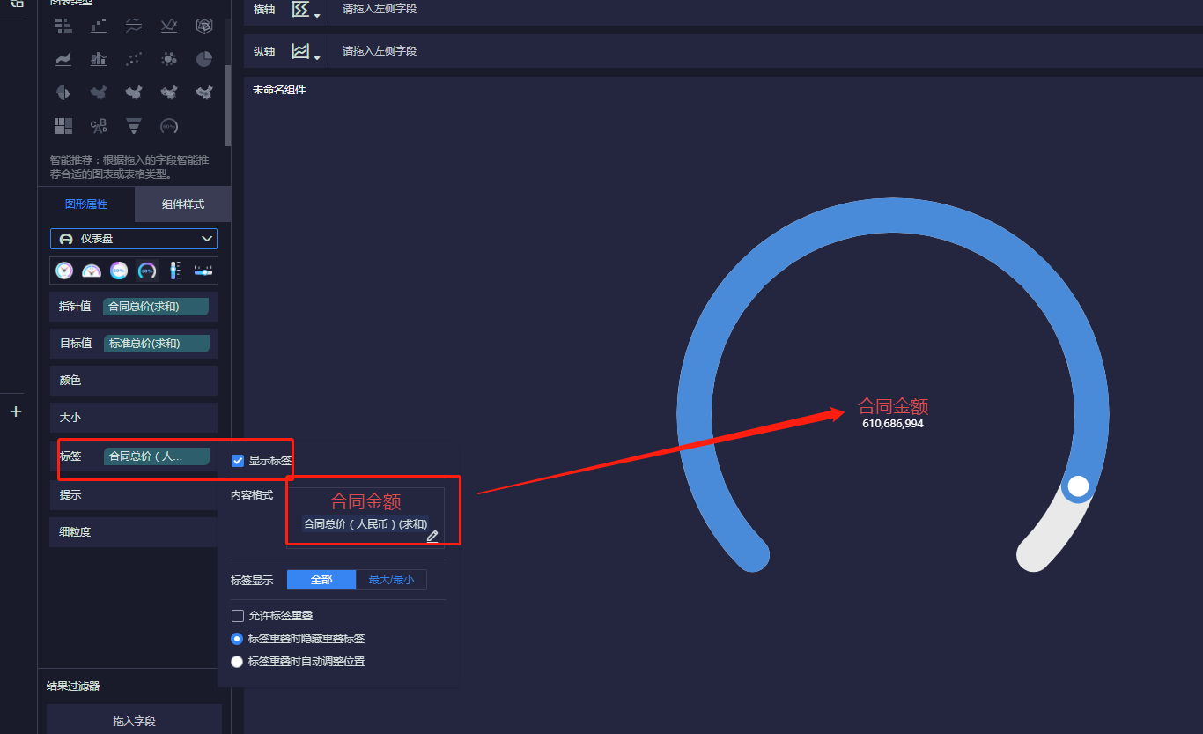
Task: Switch to the 组件样式 tab
Action: point(183,204)
